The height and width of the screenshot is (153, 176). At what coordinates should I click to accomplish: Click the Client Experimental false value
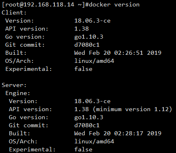point(83,69)
